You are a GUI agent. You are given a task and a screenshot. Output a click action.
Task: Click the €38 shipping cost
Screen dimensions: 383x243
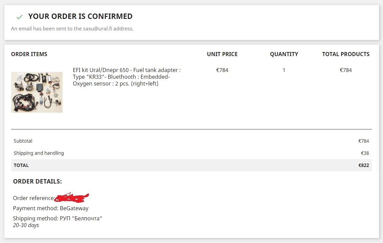[x=365, y=153]
